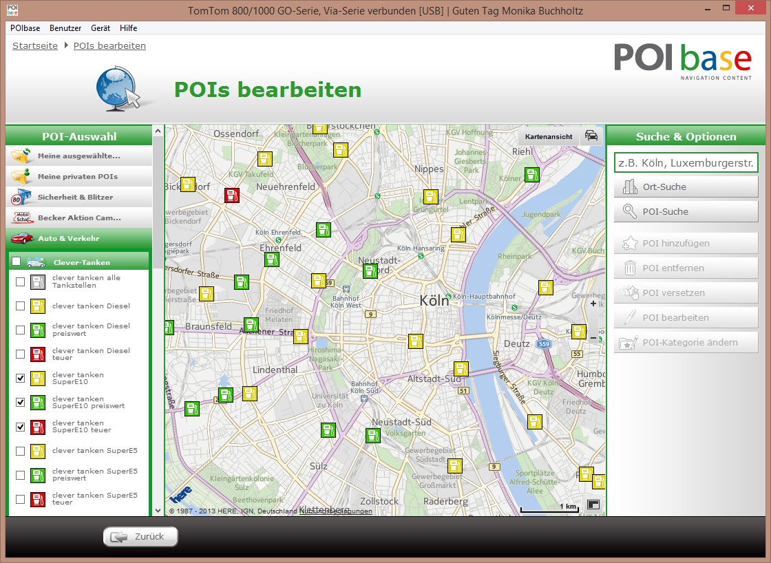The image size is (771, 563).
Task: Click the red fuel station marker near Neuehrenfeld
Action: tap(232, 195)
